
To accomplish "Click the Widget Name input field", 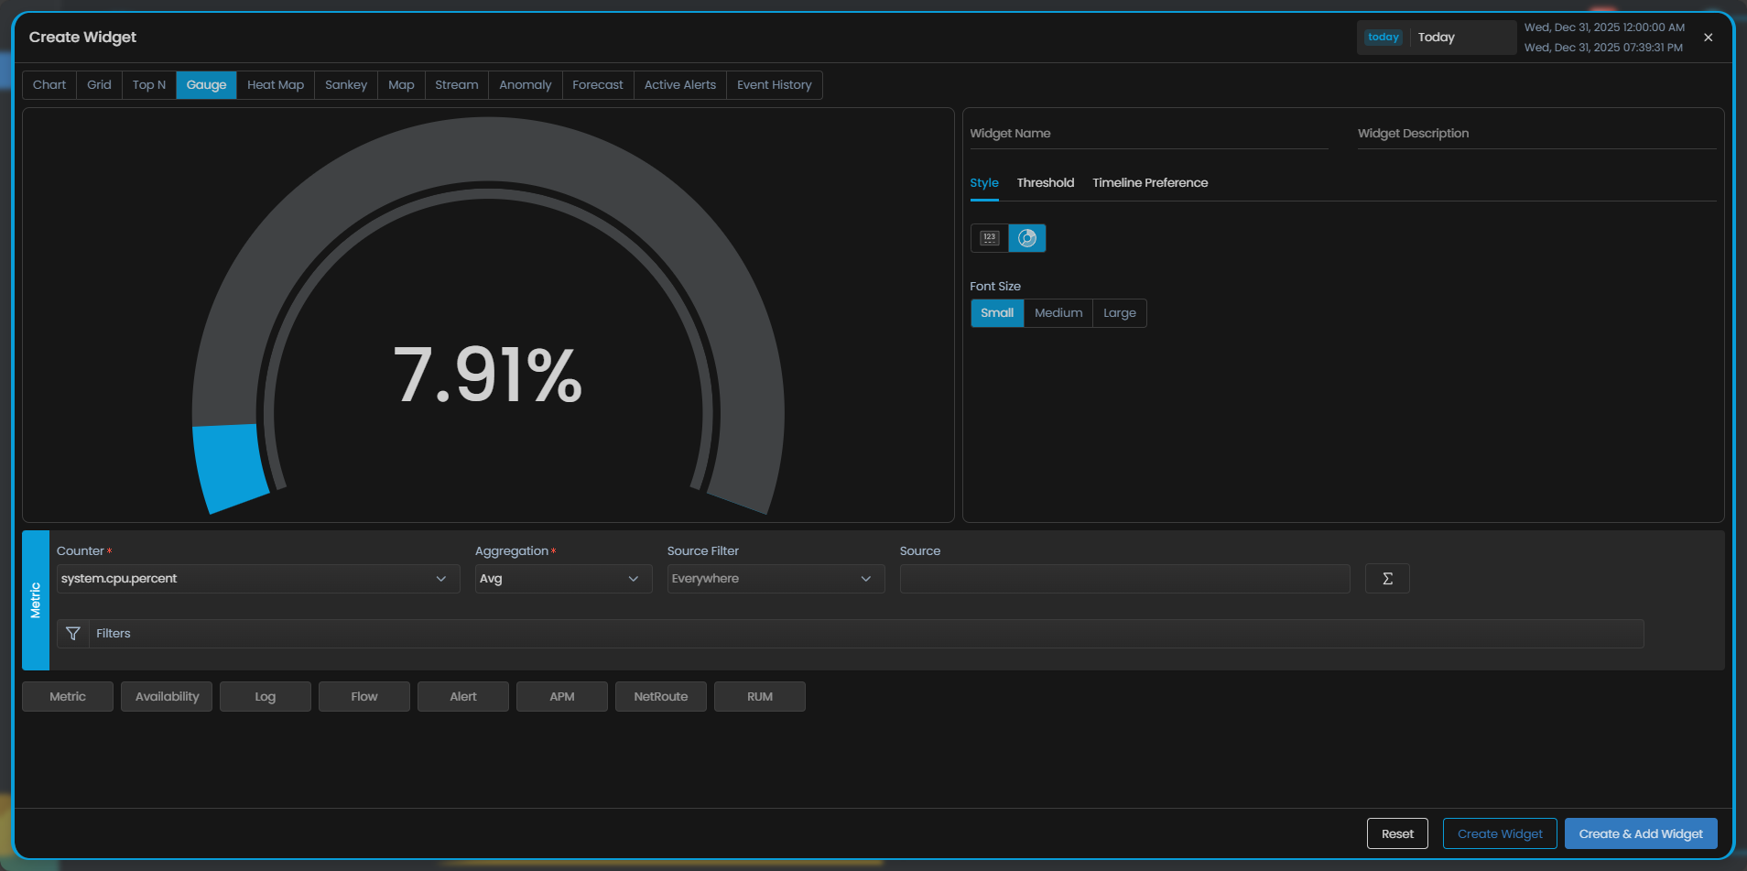I will click(1148, 134).
